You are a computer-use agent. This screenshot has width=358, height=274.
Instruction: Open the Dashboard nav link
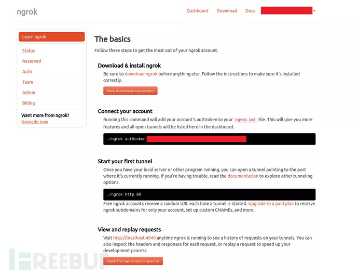(197, 11)
